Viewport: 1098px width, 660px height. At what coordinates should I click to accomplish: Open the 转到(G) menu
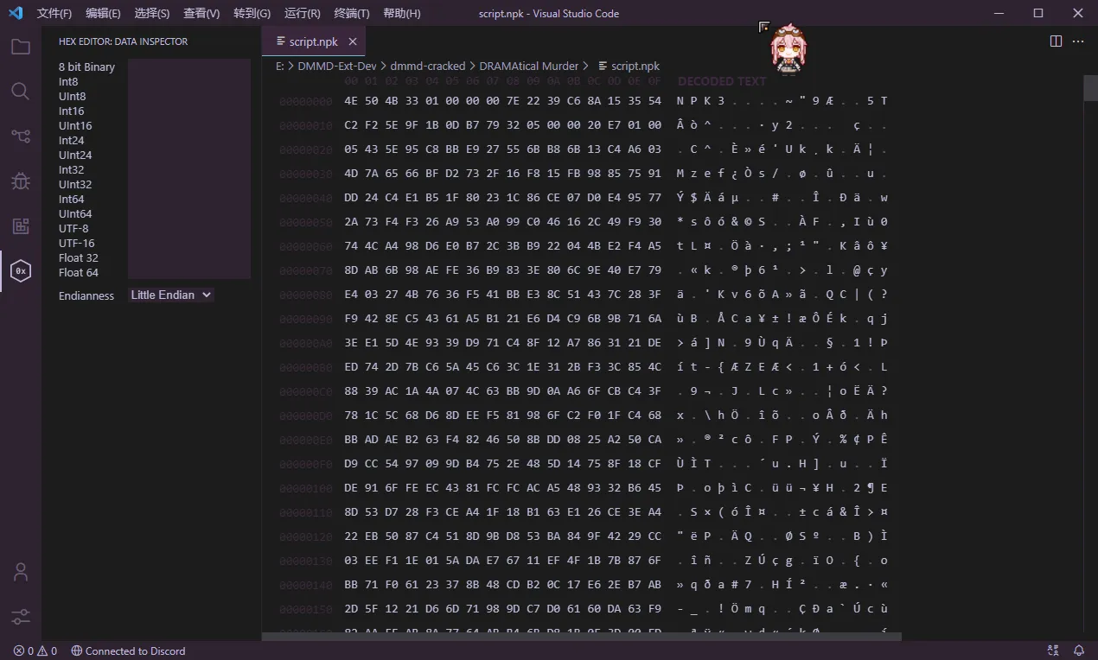pos(252,14)
